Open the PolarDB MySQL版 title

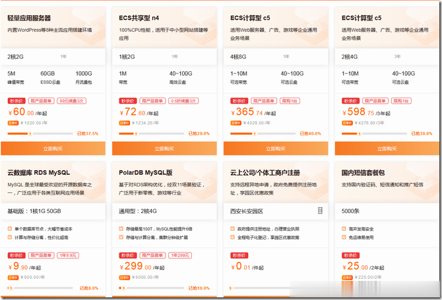coord(146,172)
